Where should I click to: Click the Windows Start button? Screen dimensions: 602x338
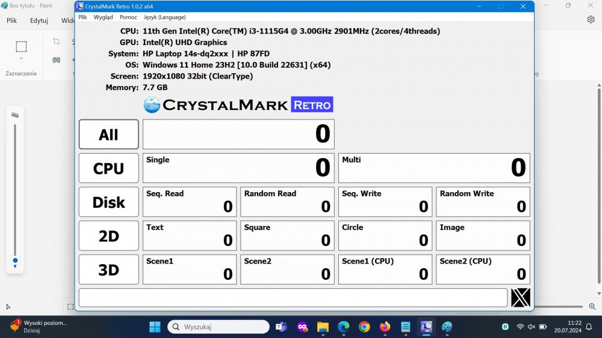[x=155, y=327]
